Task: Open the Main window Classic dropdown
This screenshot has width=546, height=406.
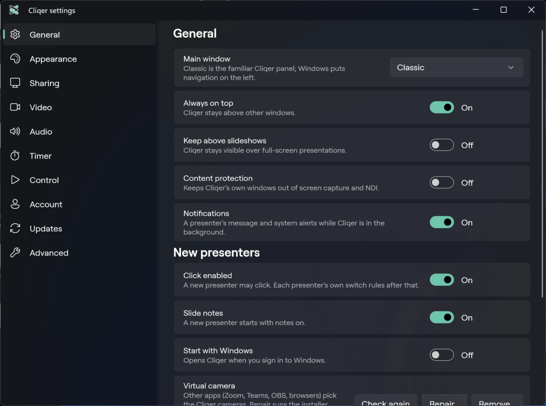Action: tap(456, 68)
